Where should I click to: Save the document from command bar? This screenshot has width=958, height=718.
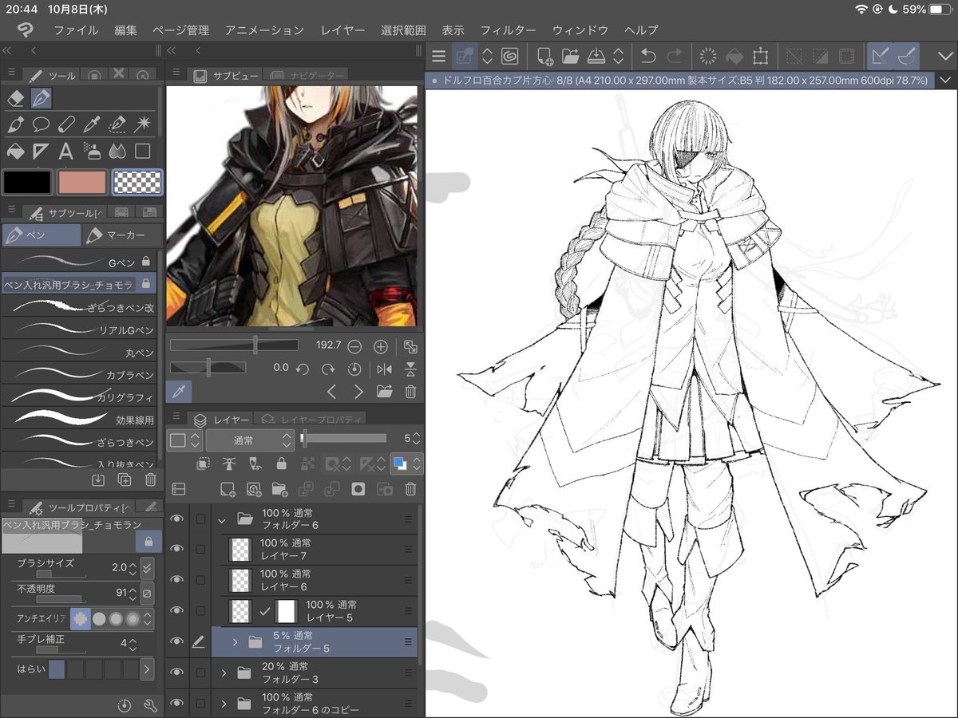(x=596, y=56)
